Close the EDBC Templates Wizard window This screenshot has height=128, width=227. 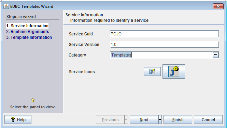point(218,6)
